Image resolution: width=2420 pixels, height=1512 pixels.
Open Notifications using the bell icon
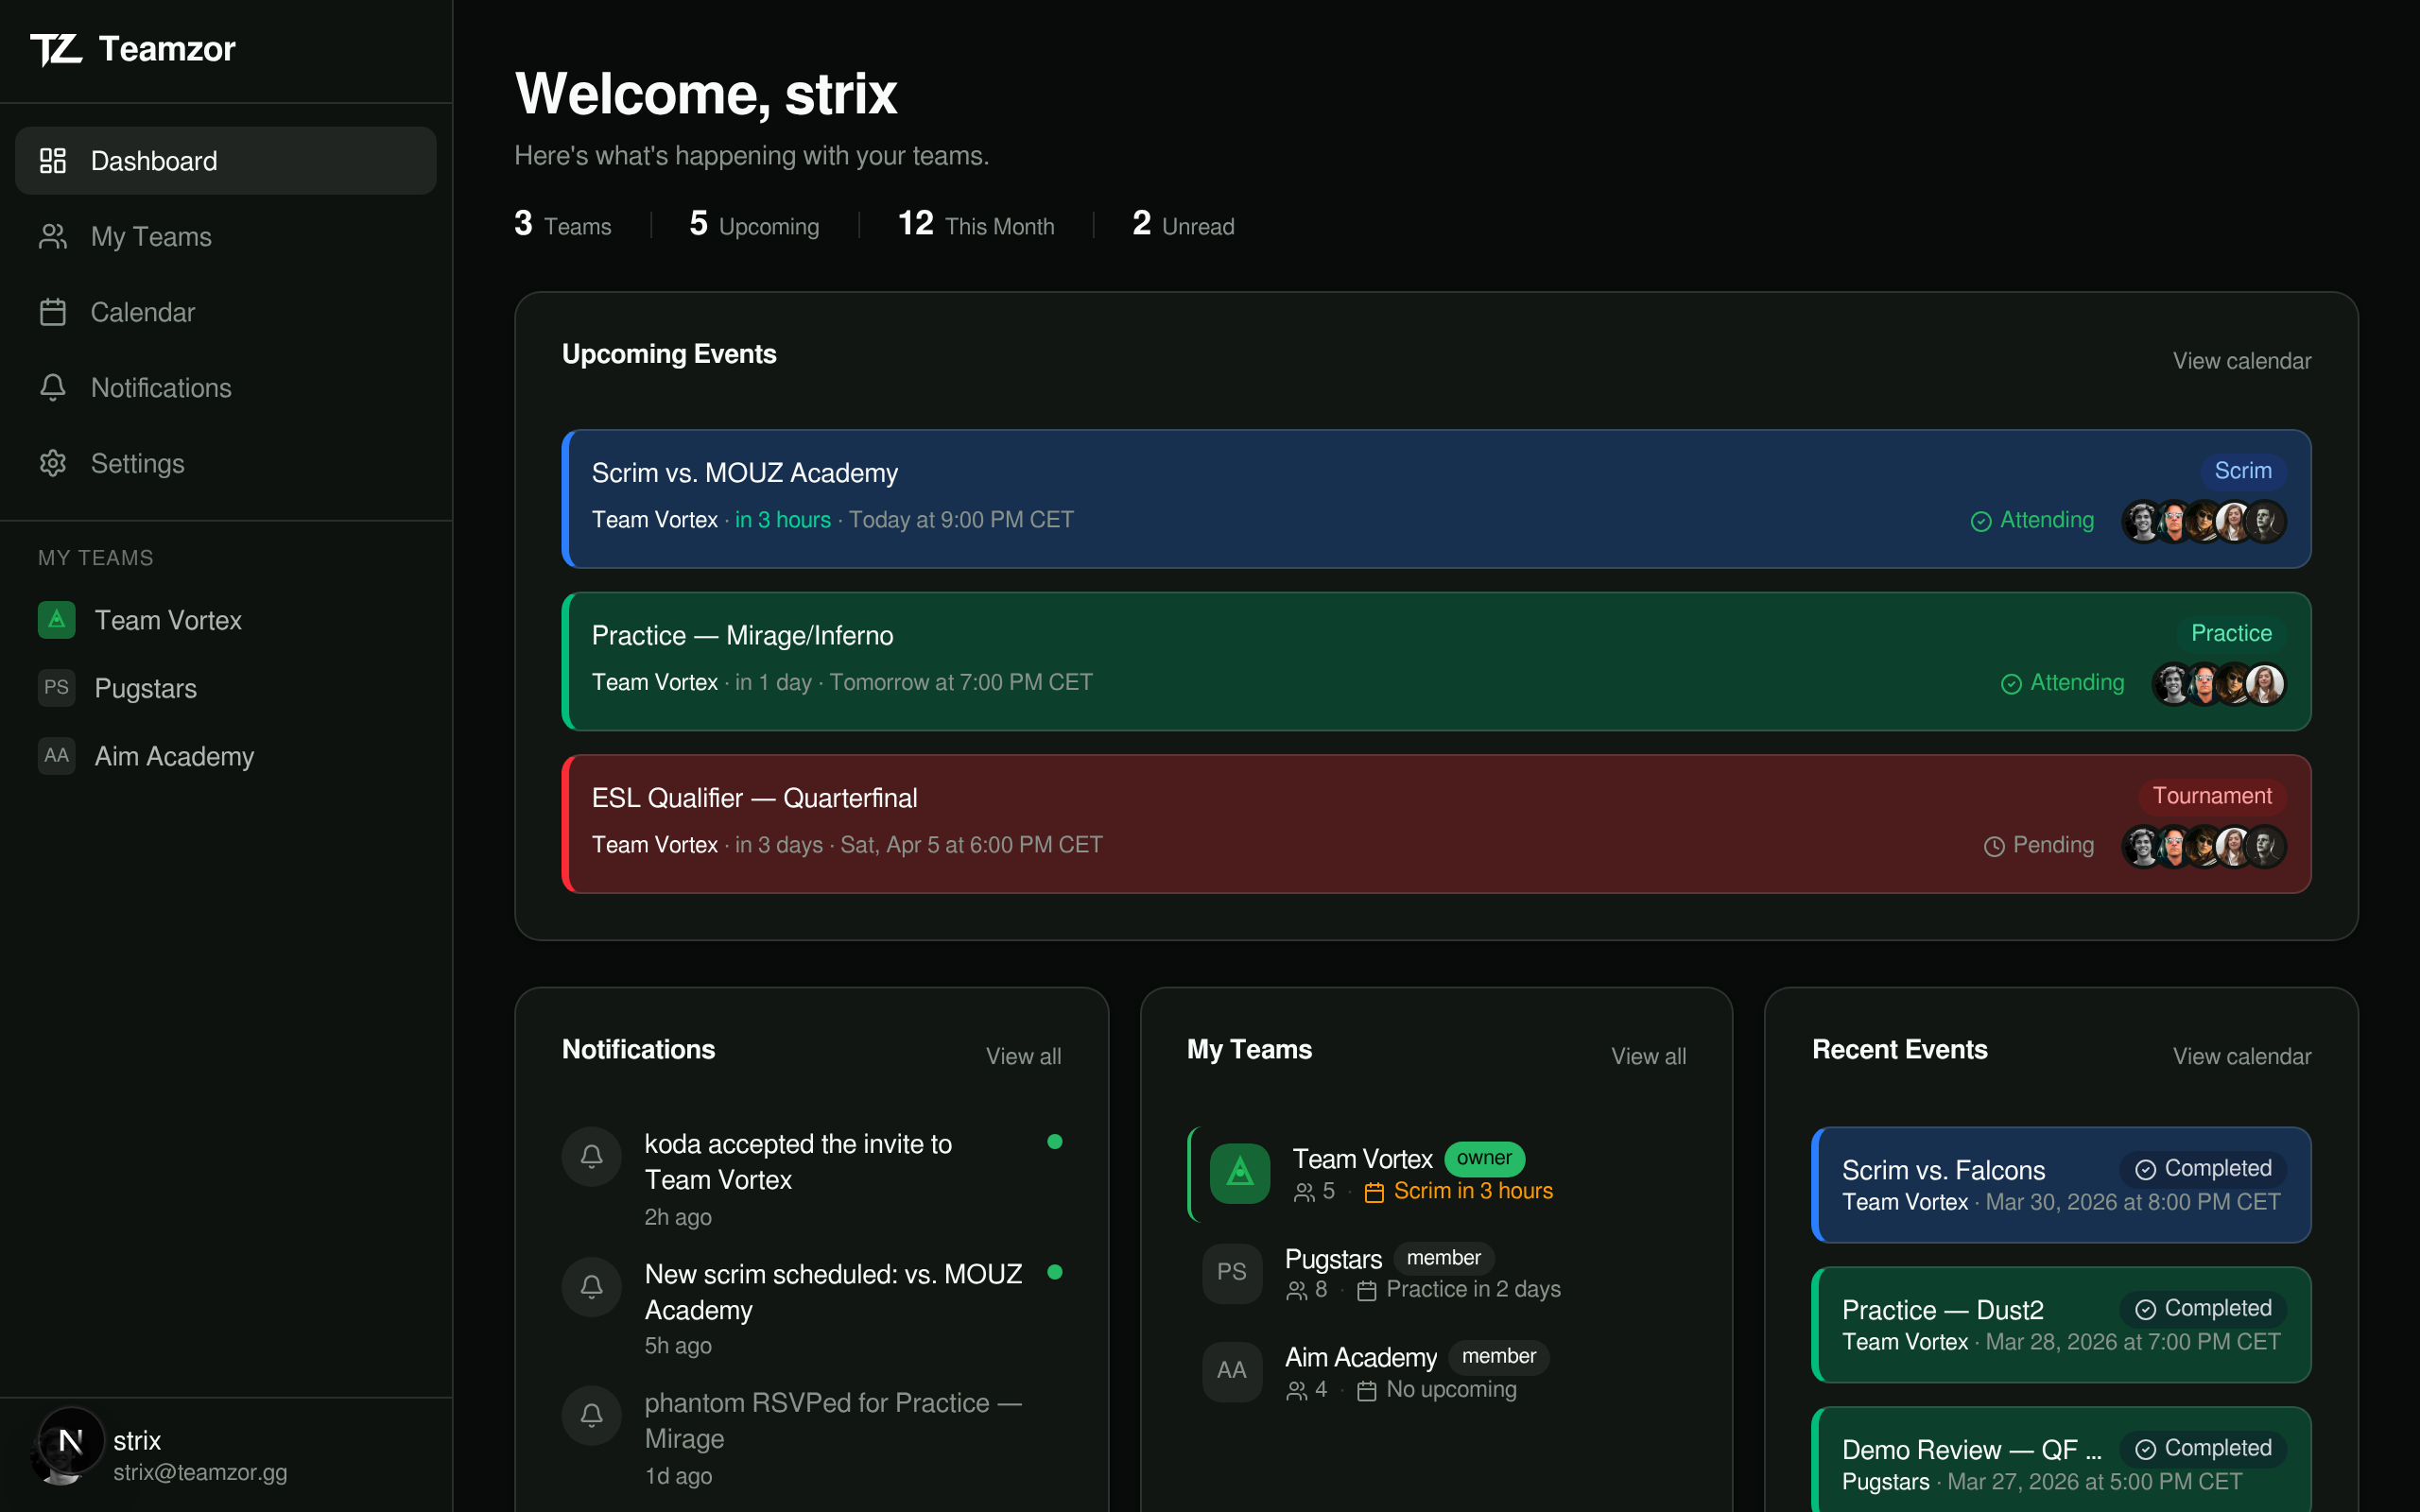(54, 388)
